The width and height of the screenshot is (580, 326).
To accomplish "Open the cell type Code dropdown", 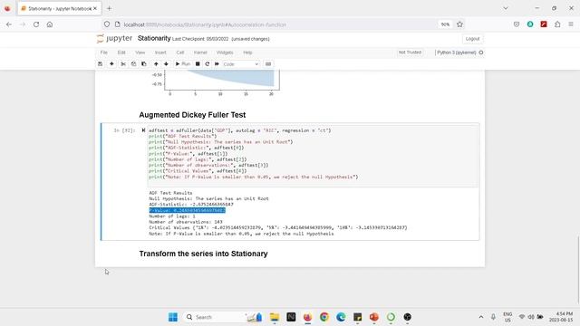I will [x=240, y=64].
